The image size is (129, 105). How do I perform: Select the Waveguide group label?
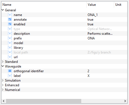[x=13, y=66]
